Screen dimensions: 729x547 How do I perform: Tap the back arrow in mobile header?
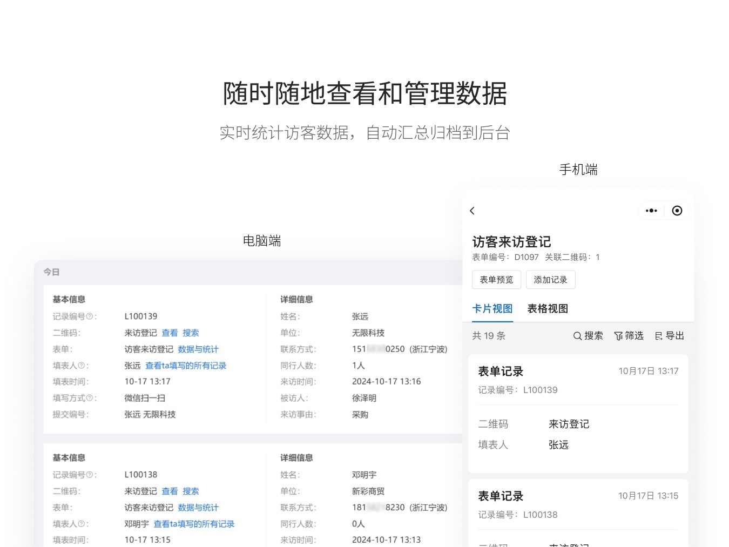click(473, 211)
